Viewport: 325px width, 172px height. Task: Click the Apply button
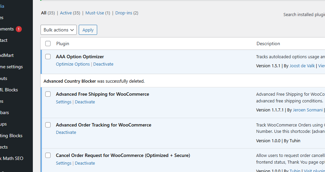pyautogui.click(x=88, y=30)
